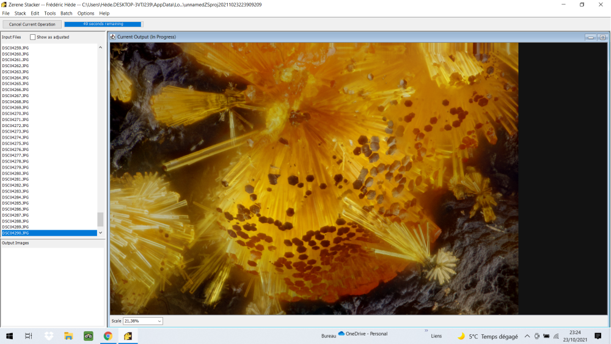Minimize the Current Output internal frame

tap(591, 37)
